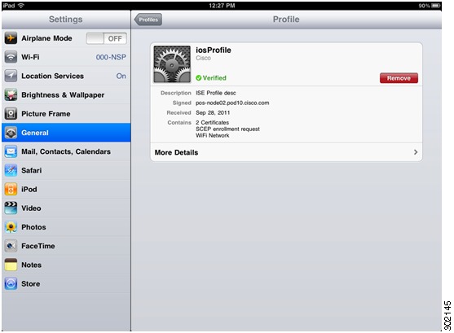The height and width of the screenshot is (333, 454).
Task: Open Mail, Contacts, Calendars settings
Action: pyautogui.click(x=66, y=151)
